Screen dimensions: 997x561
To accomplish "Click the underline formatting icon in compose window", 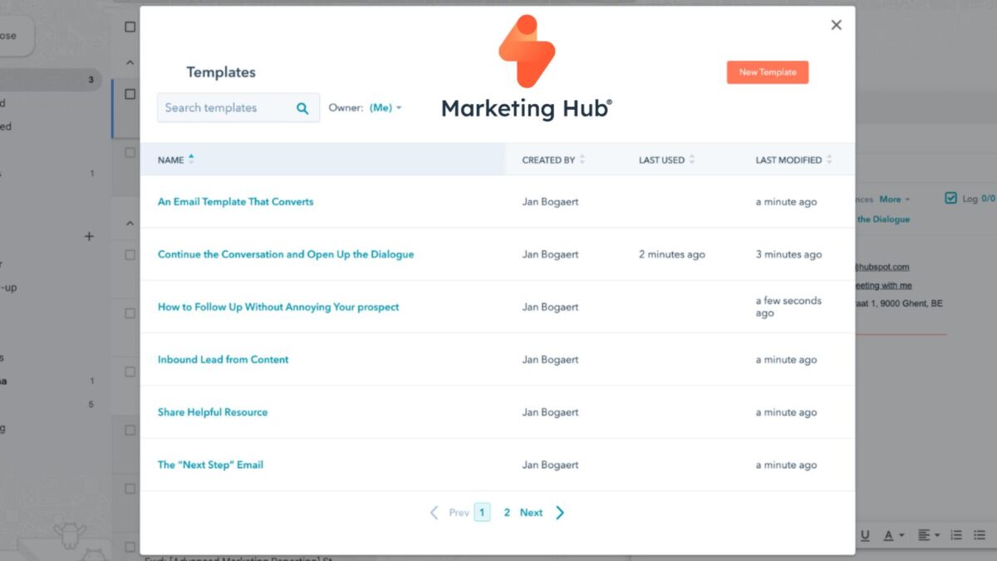I will click(865, 536).
